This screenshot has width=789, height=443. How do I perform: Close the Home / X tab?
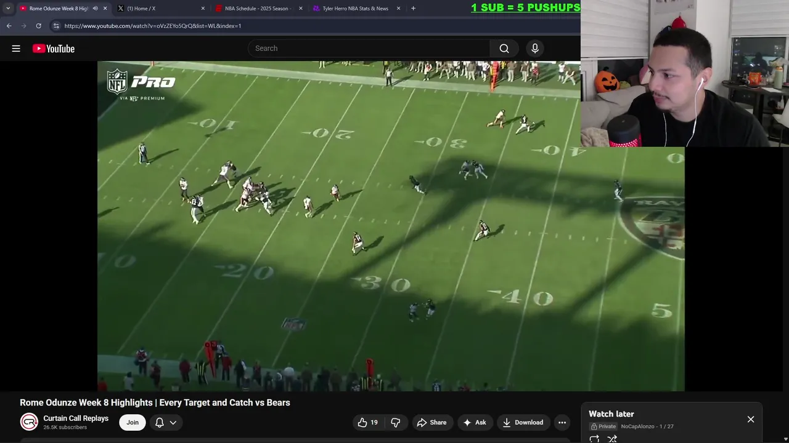(203, 9)
